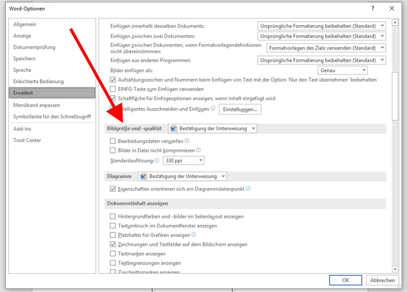Open Menüband anpassen options
The image size is (407, 292).
(52, 105)
